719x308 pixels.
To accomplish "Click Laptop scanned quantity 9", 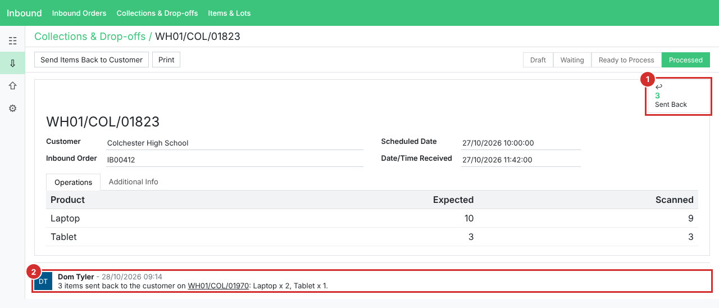I will point(691,218).
